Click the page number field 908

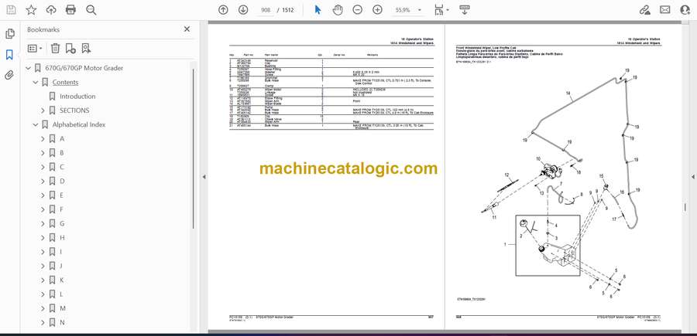point(264,10)
